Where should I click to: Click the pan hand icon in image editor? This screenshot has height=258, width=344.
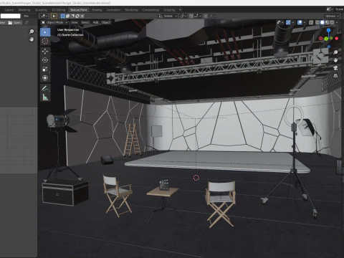(32, 39)
